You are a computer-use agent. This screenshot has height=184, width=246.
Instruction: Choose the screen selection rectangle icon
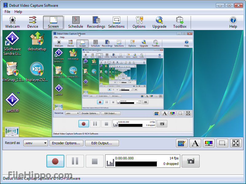pyautogui.click(x=222, y=143)
